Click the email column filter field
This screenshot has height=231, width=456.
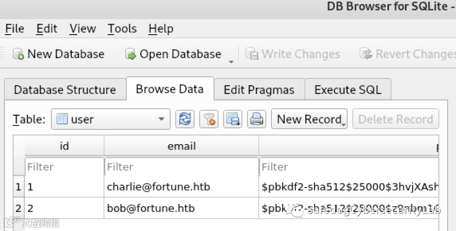[182, 167]
